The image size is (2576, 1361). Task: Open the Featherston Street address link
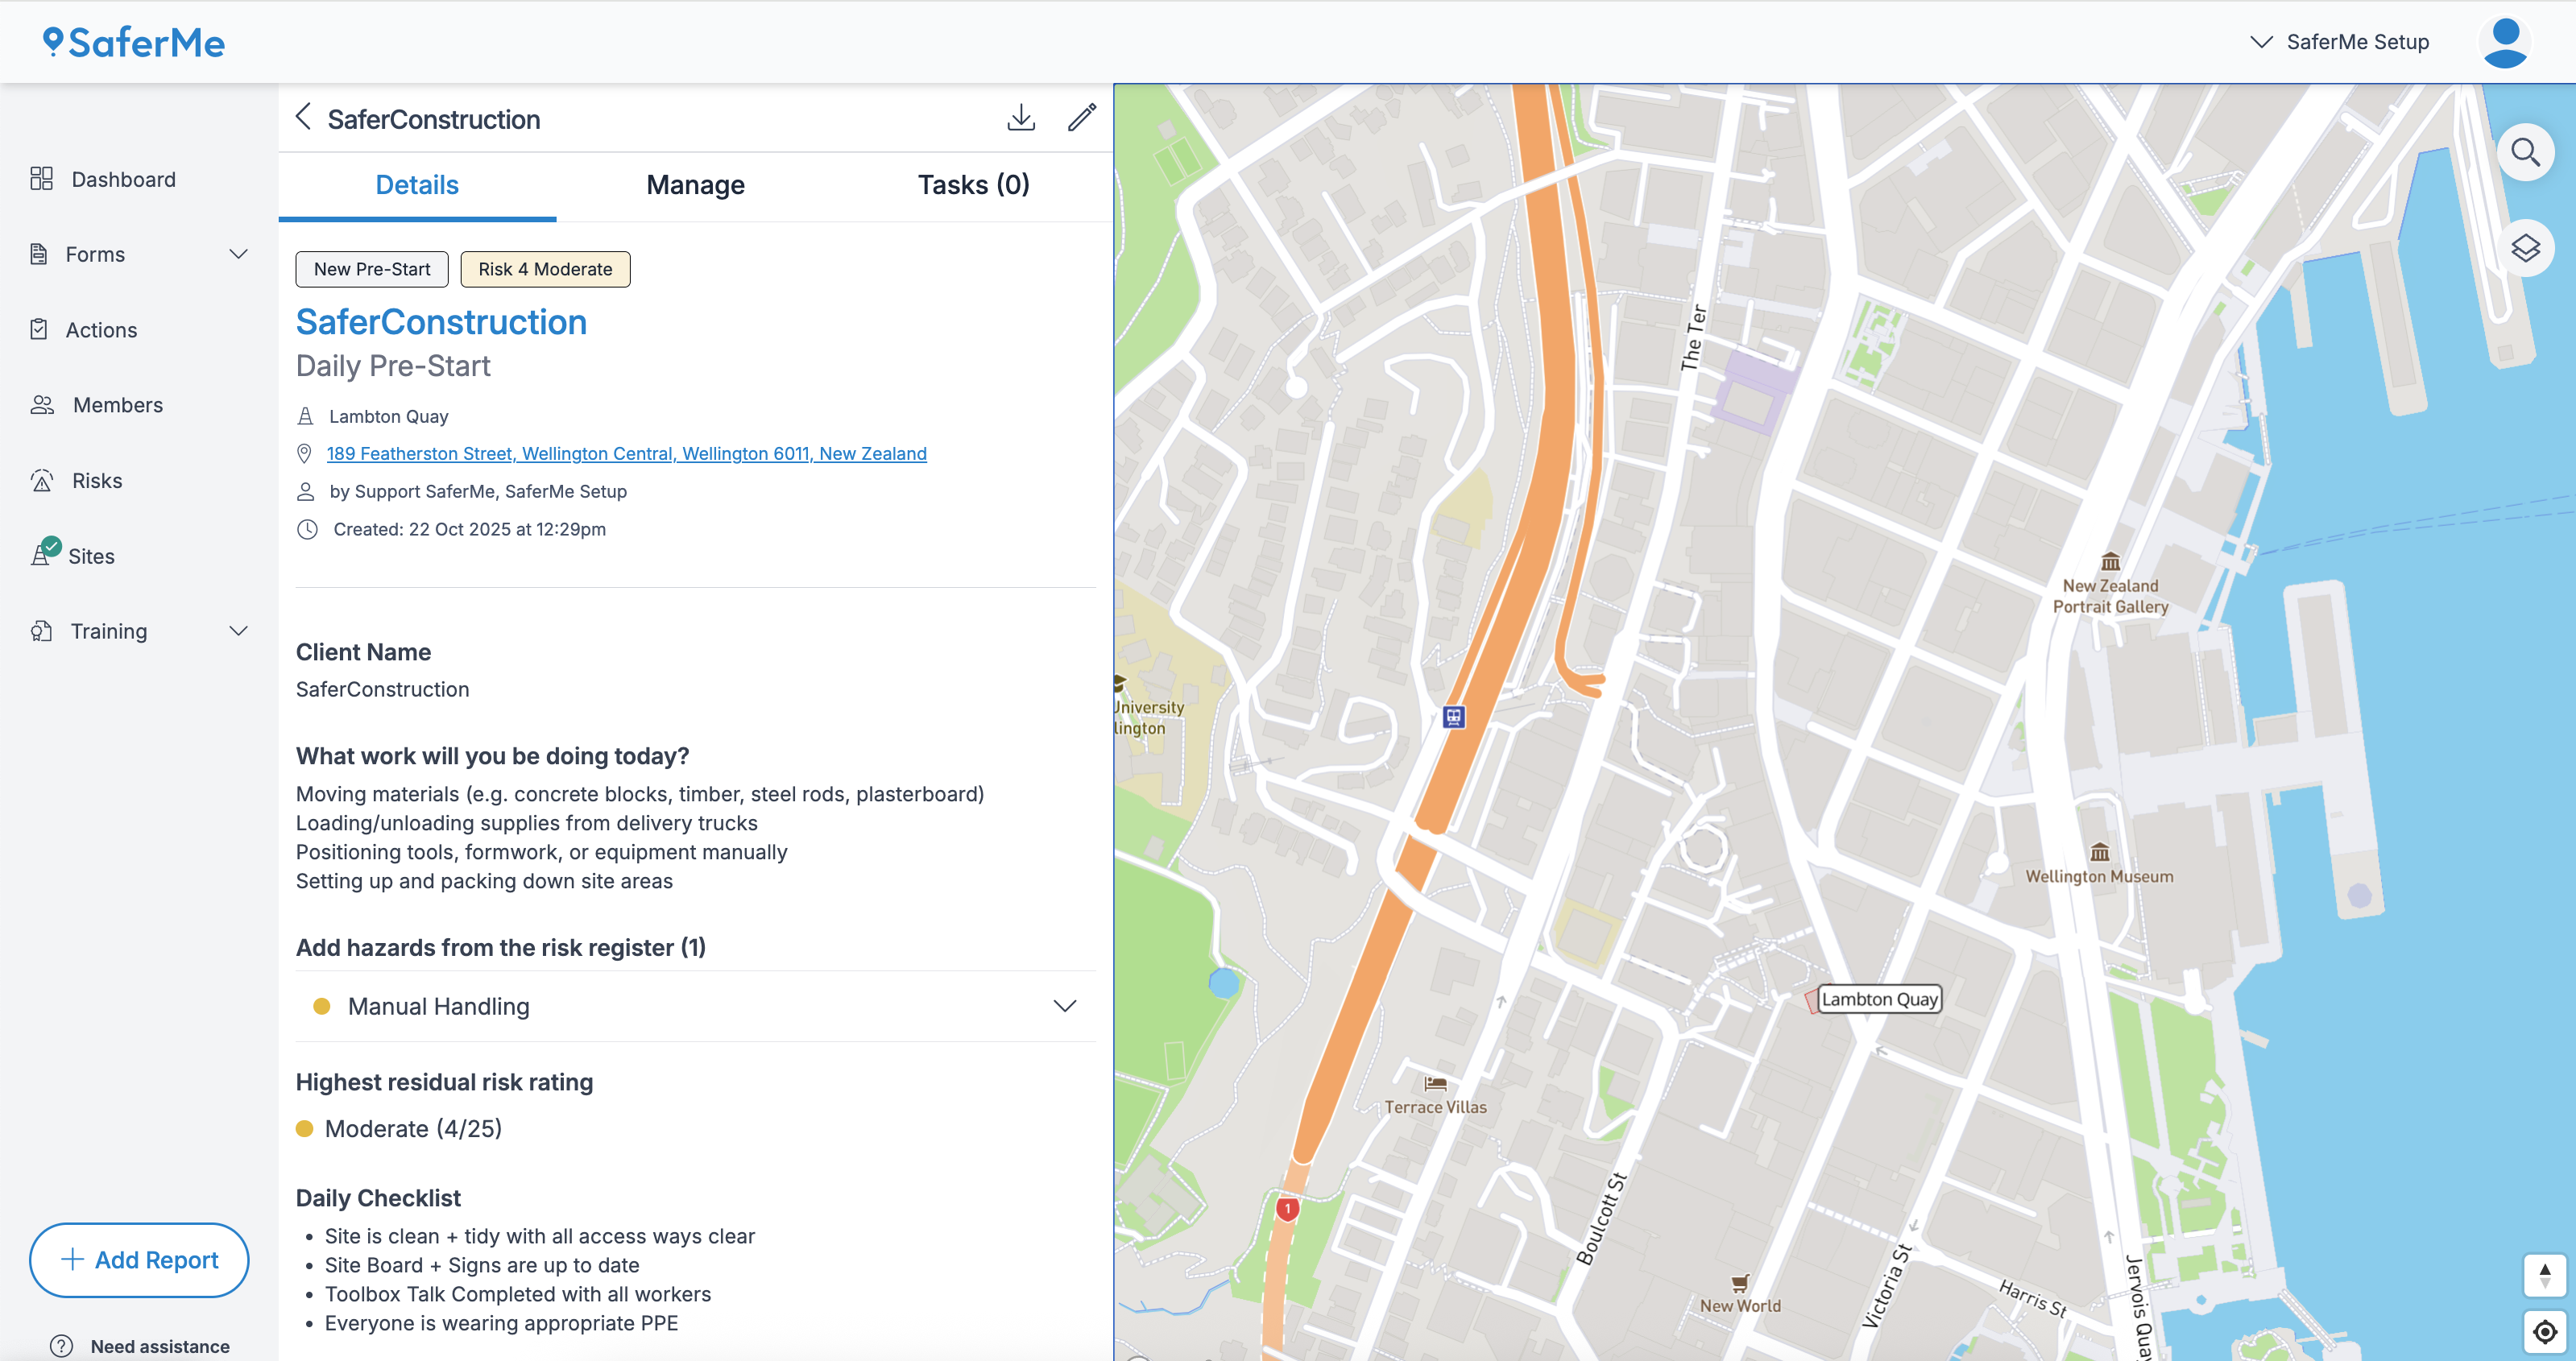tap(626, 453)
